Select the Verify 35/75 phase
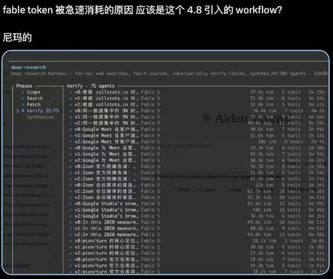The height and width of the screenshot is (279, 333). 41,111
